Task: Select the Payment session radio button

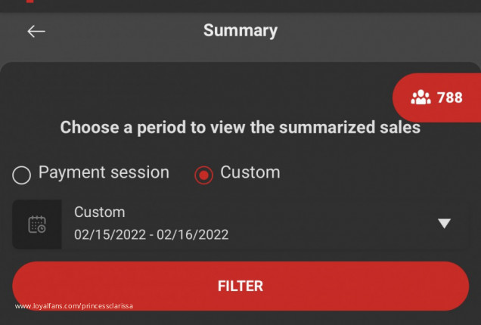Action: click(x=22, y=175)
